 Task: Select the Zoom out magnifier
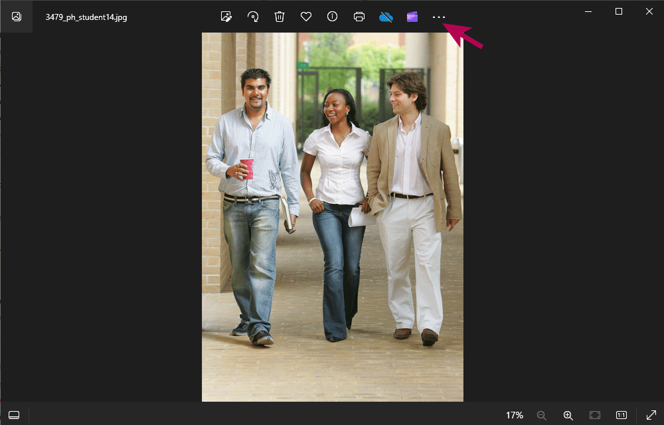tap(542, 415)
